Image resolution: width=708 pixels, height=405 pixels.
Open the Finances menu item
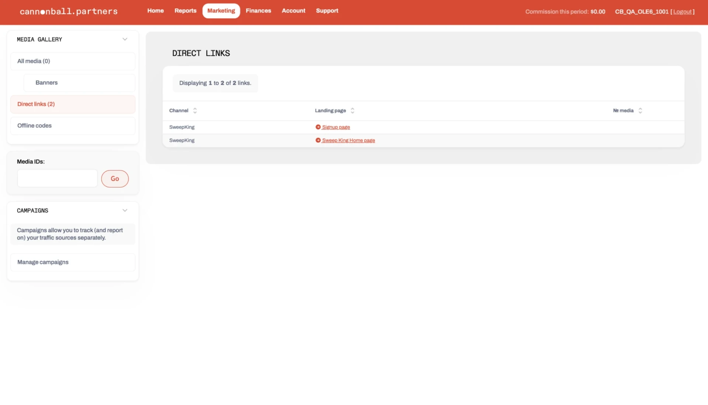[258, 11]
